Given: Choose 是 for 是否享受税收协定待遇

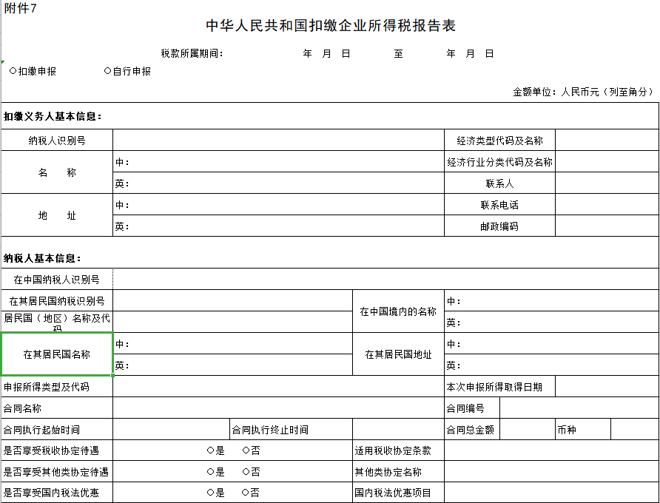Looking at the screenshot, I should (211, 450).
